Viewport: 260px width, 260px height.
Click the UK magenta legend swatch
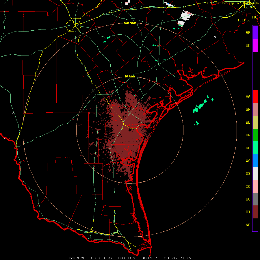point(255,45)
